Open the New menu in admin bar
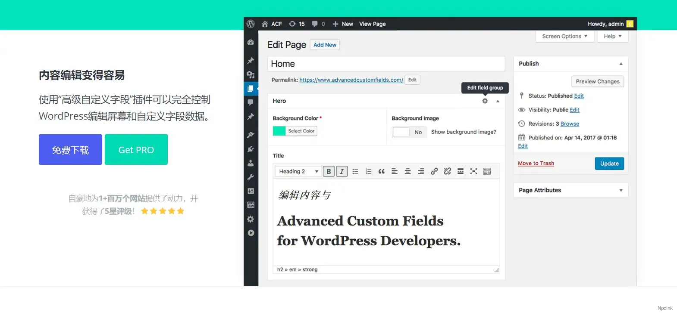The height and width of the screenshot is (315, 677). click(x=343, y=24)
